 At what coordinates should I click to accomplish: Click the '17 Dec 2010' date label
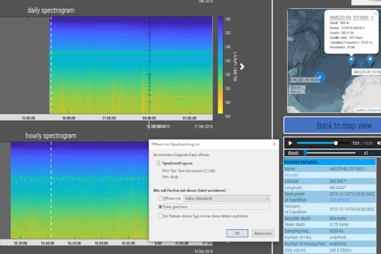[203, 126]
